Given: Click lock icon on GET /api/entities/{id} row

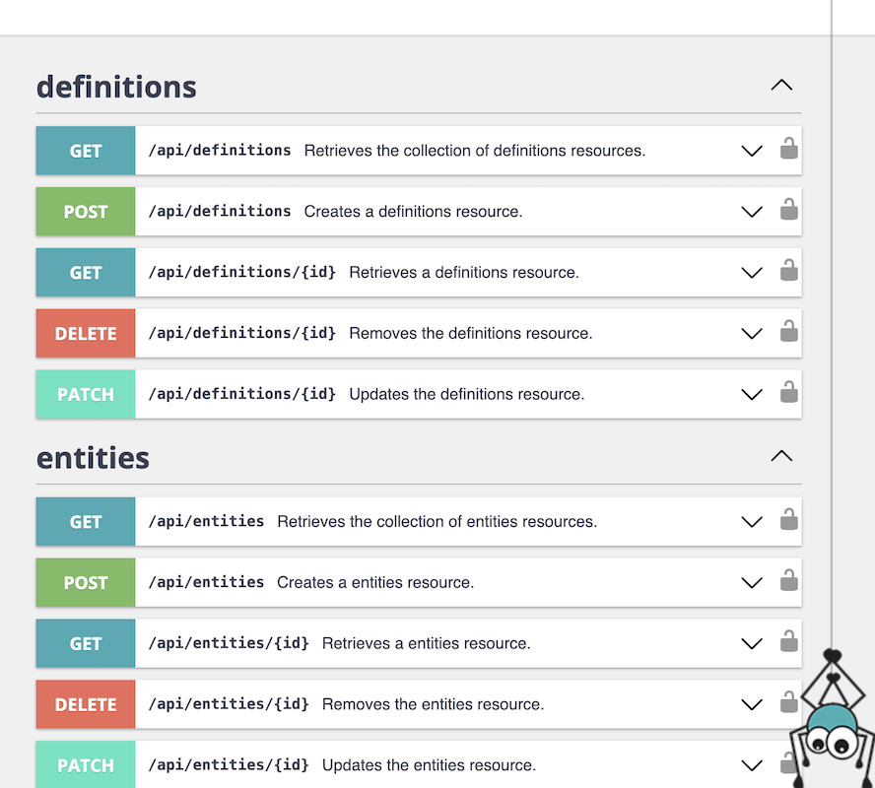Looking at the screenshot, I should [788, 643].
